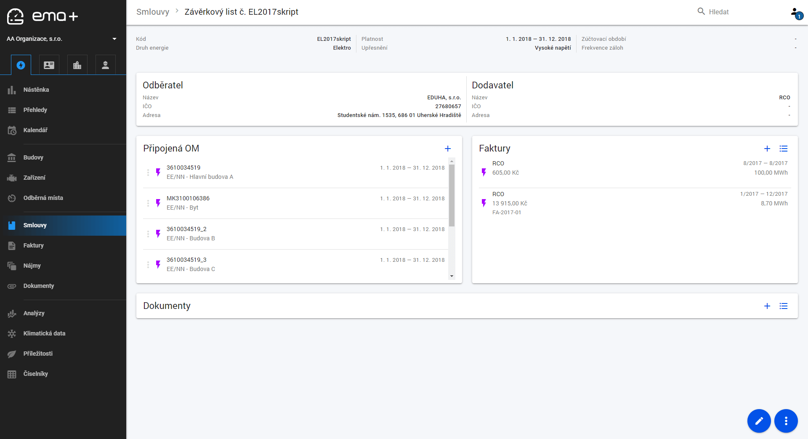This screenshot has height=439, width=808.
Task: Click the blue pencil edit button
Action: click(x=759, y=421)
